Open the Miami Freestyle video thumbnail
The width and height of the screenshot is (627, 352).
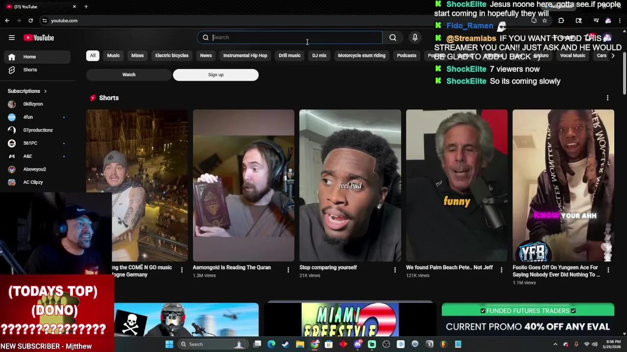[350, 320]
